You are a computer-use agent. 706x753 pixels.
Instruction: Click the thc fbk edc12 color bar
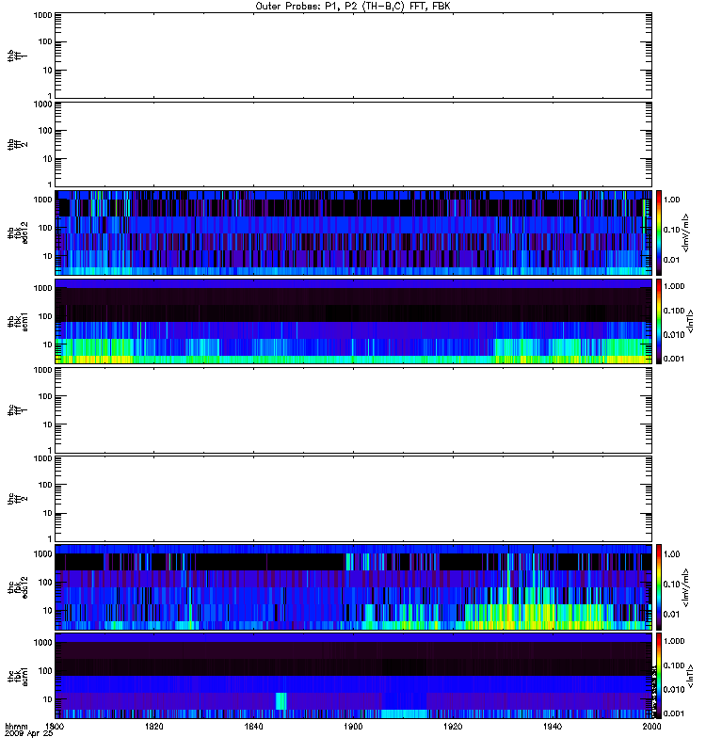point(659,586)
